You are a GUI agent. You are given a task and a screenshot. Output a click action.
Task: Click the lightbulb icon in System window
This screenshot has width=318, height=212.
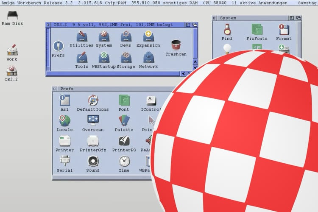227,49
